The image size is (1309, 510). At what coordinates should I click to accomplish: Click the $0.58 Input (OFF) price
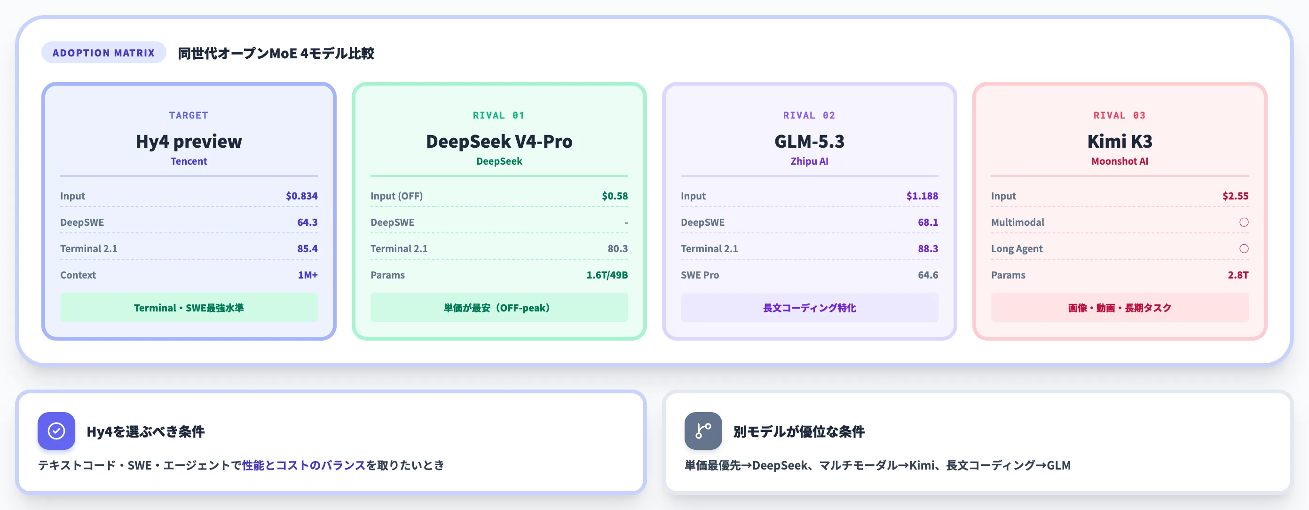(x=615, y=196)
